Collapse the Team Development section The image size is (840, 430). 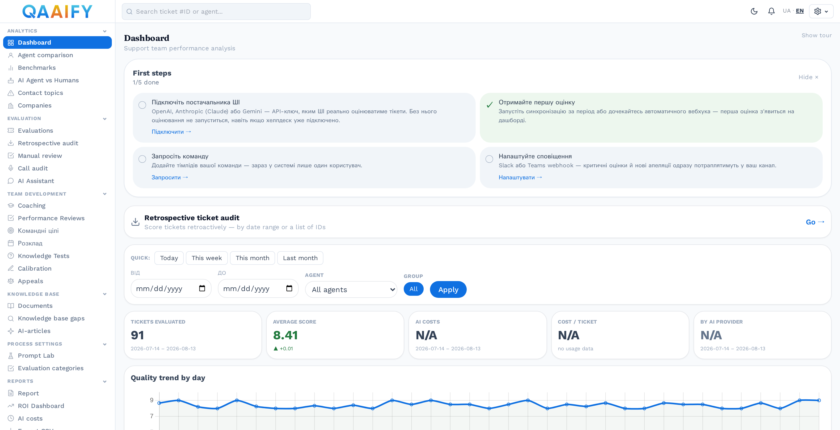(105, 194)
